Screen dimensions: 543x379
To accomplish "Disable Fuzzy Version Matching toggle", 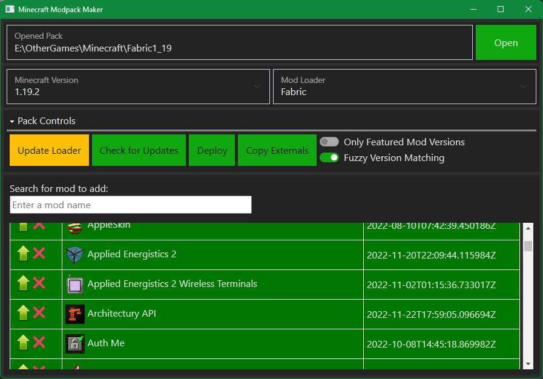I will 329,157.
